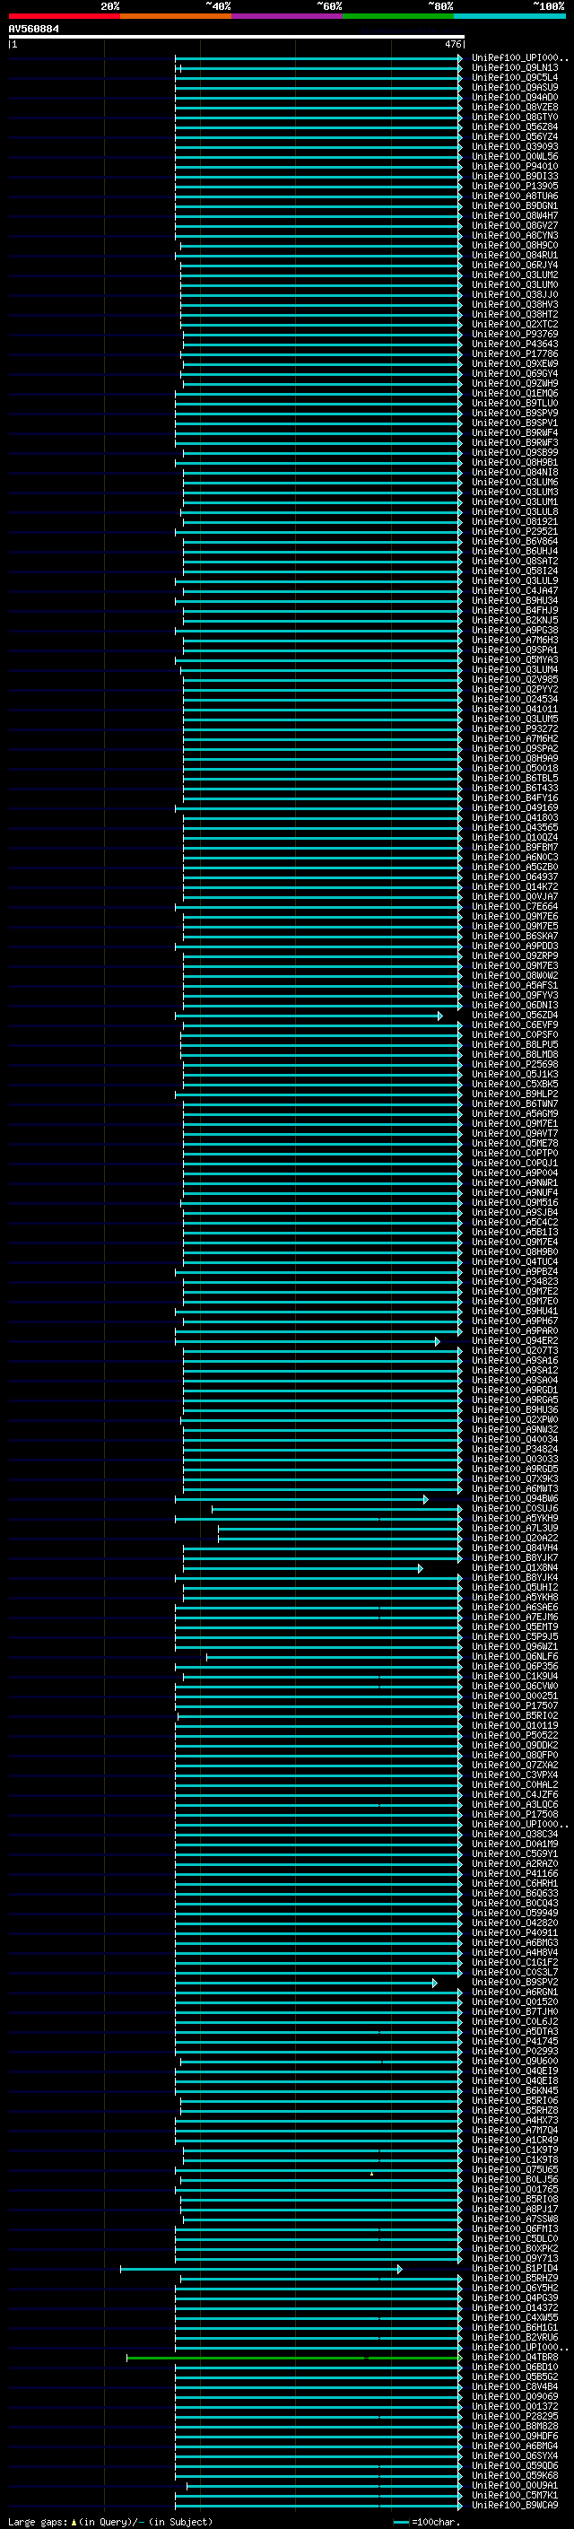Screen dimensions: 574x2529
Task: Select hit label UniRef100_Q9XEW9
Action: [x=514, y=363]
